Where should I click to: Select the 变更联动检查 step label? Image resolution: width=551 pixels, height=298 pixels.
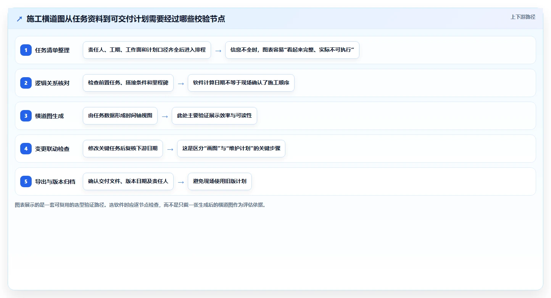(x=52, y=149)
